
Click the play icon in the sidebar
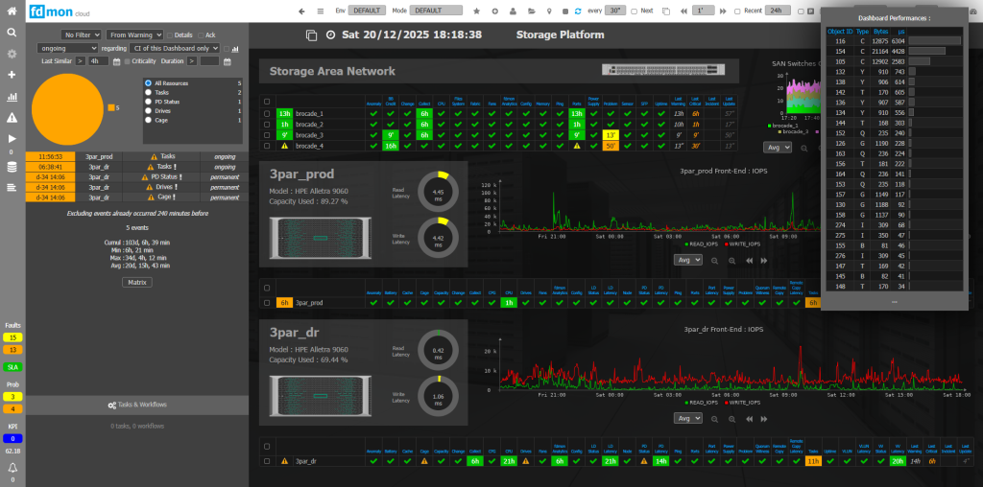pyautogui.click(x=12, y=138)
